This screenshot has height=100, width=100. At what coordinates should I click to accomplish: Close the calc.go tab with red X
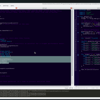[x=71, y=8]
